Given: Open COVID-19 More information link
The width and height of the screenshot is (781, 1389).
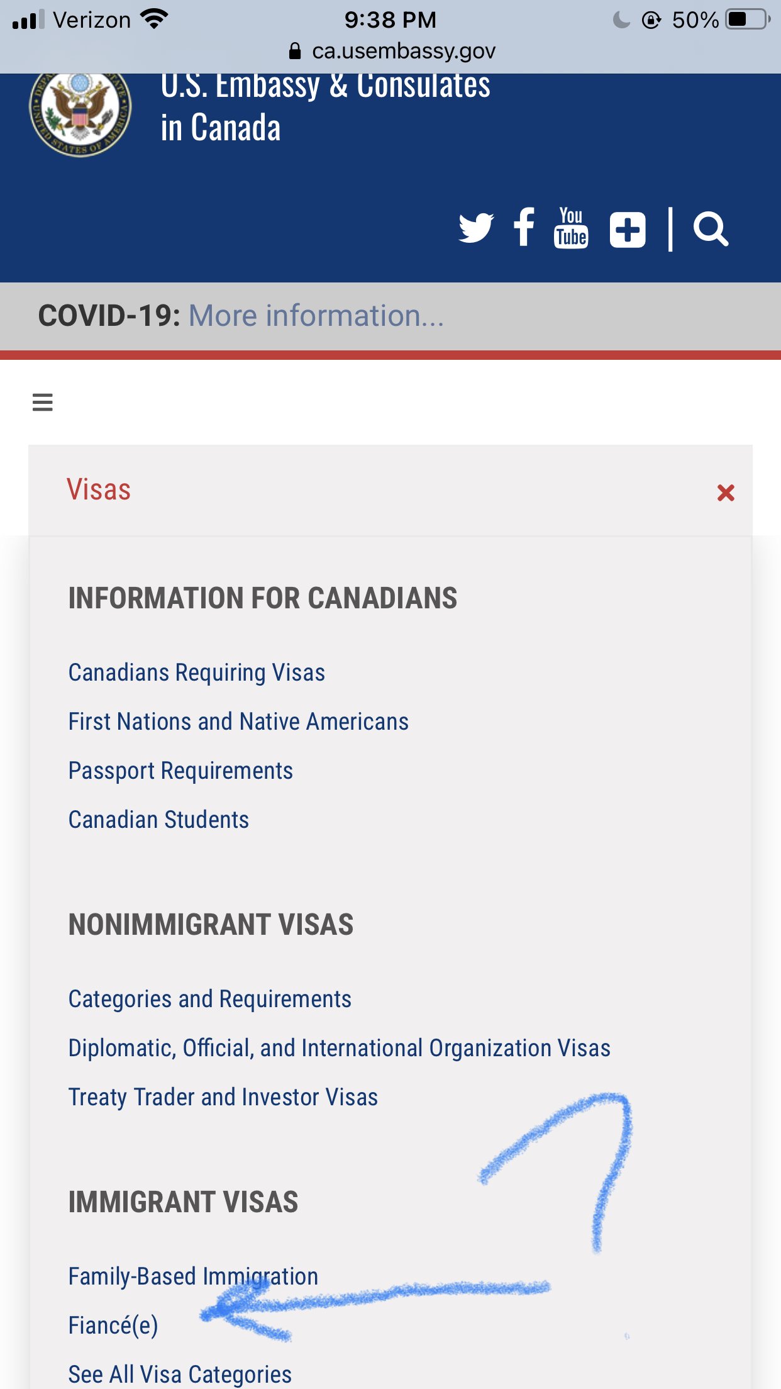Looking at the screenshot, I should (x=316, y=316).
